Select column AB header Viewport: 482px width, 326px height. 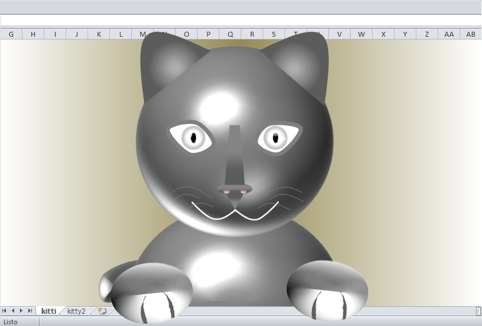tap(471, 34)
